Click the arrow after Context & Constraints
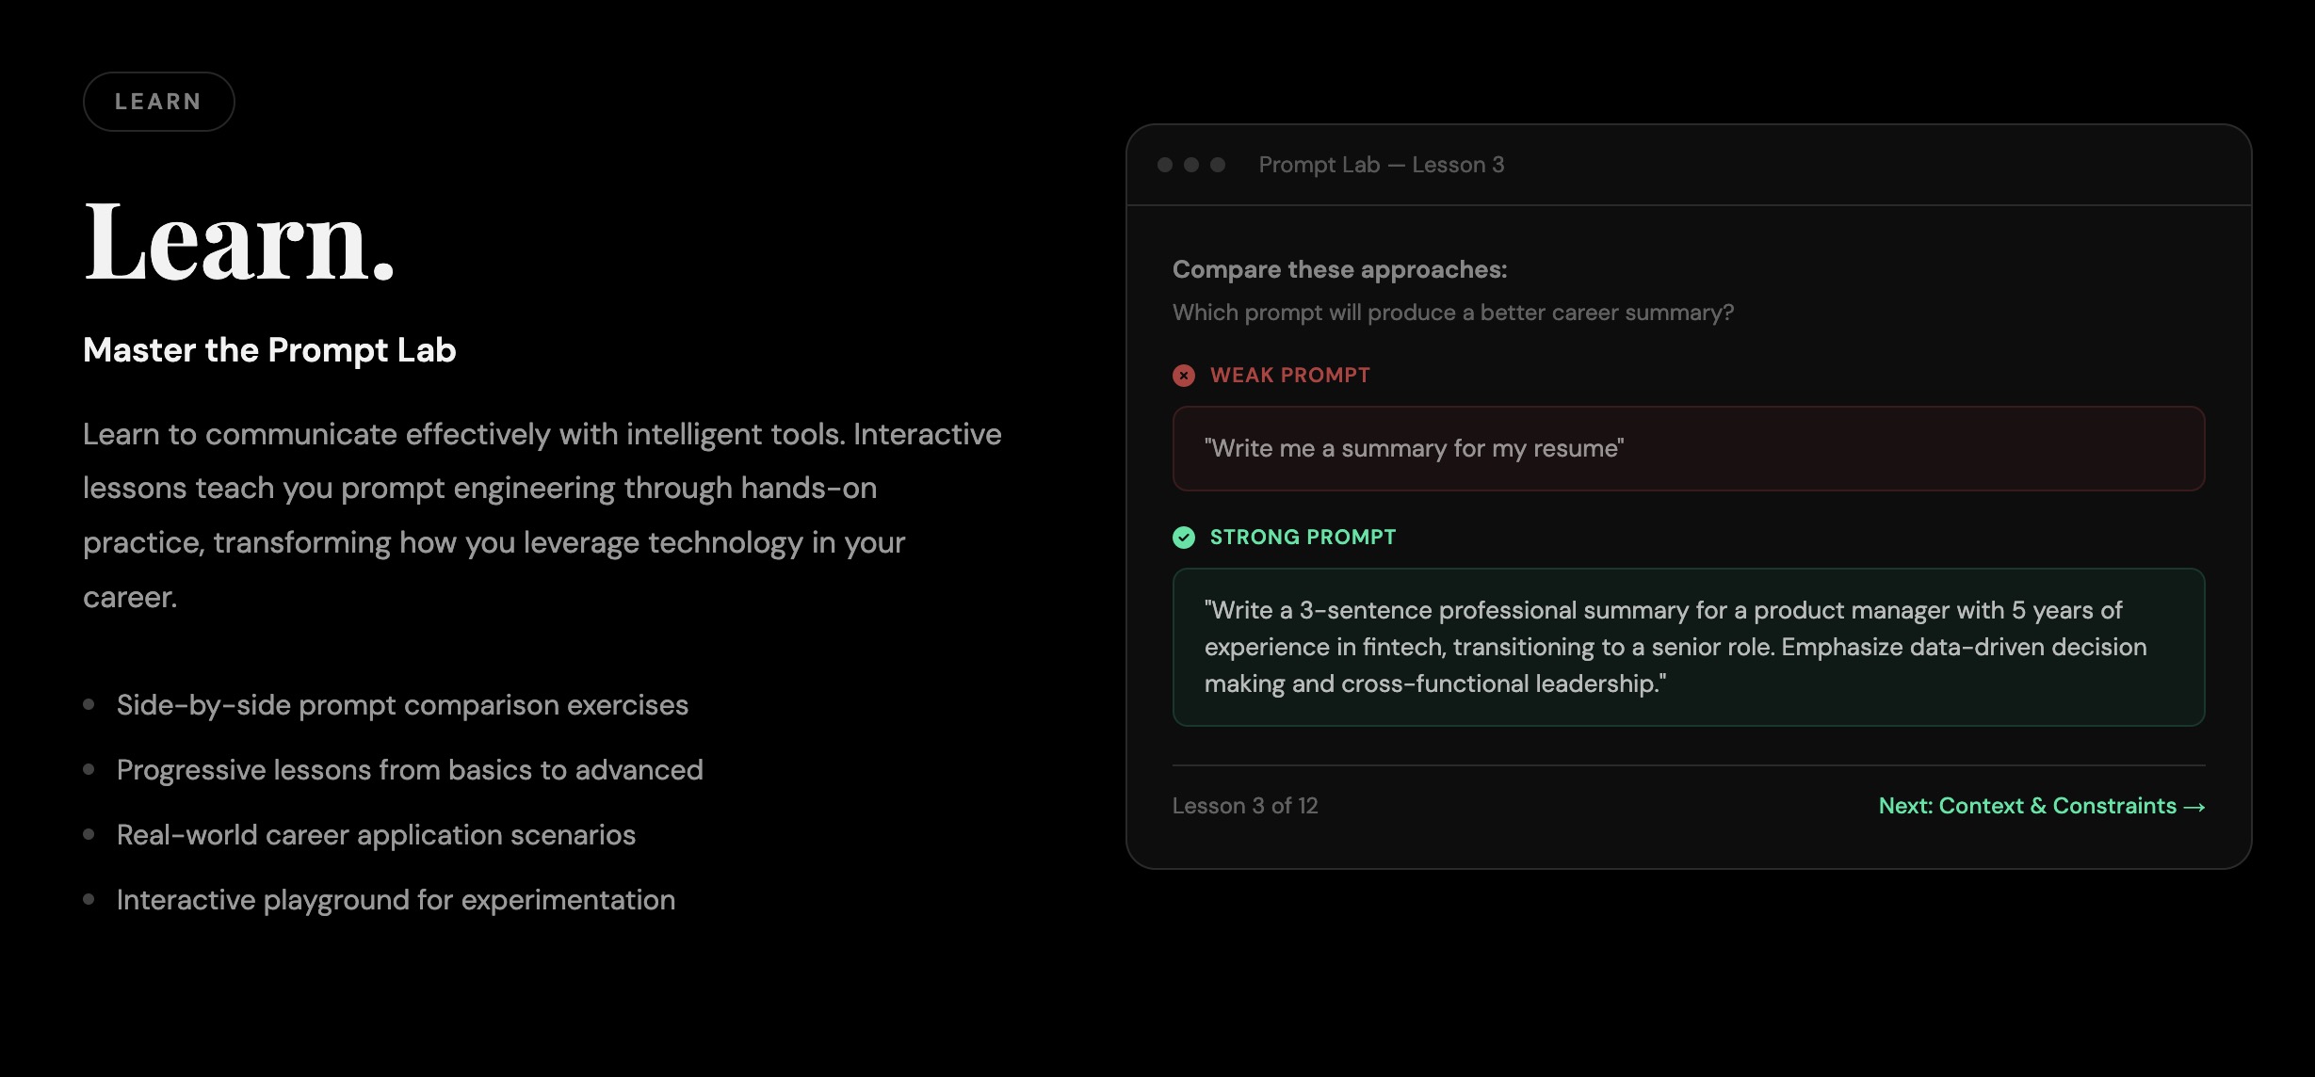This screenshot has width=2315, height=1077. [x=2194, y=807]
